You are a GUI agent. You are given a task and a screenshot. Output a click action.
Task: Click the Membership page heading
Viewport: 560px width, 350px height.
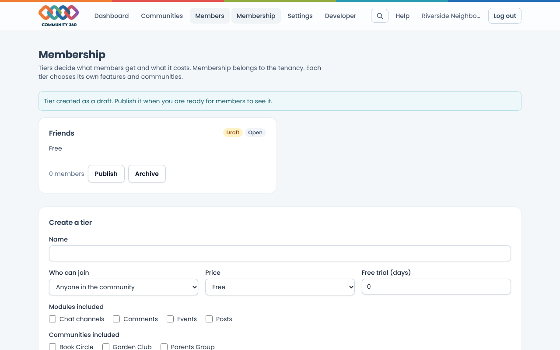[x=72, y=55]
